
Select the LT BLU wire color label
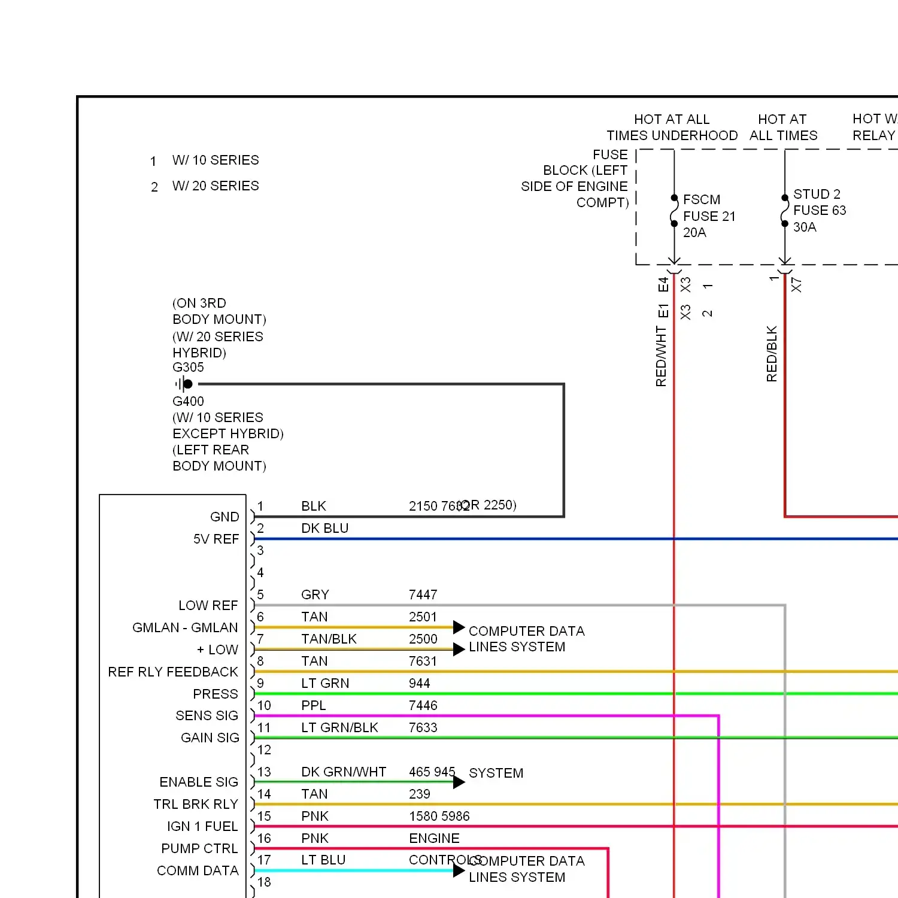click(x=323, y=860)
